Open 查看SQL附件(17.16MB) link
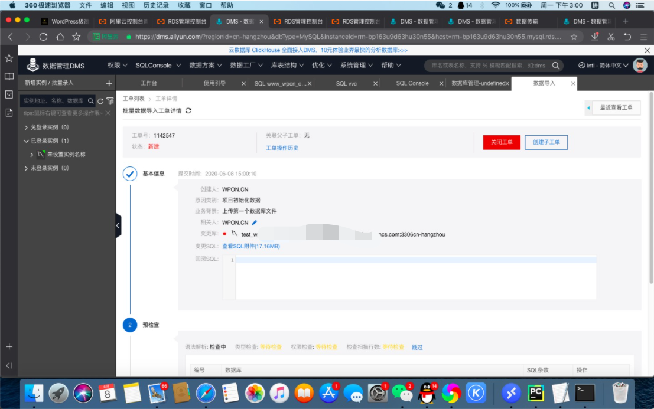This screenshot has width=654, height=409. (x=251, y=246)
